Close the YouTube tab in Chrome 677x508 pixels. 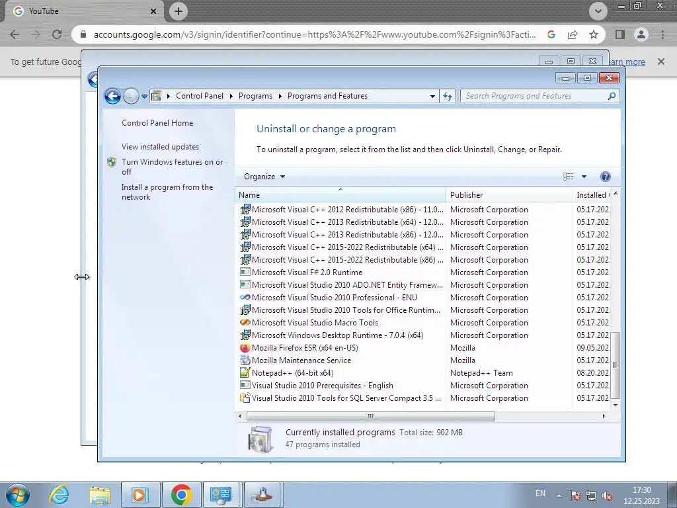pos(153,11)
